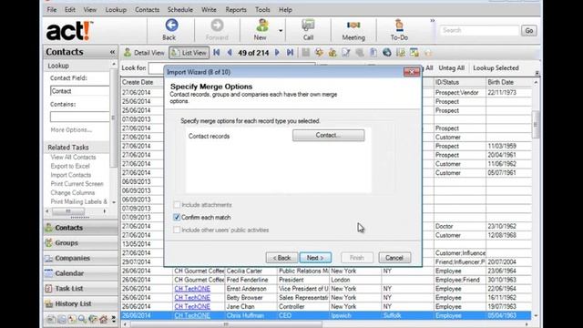583x328 pixels.
Task: Click the New contact icon
Action: coord(261,26)
